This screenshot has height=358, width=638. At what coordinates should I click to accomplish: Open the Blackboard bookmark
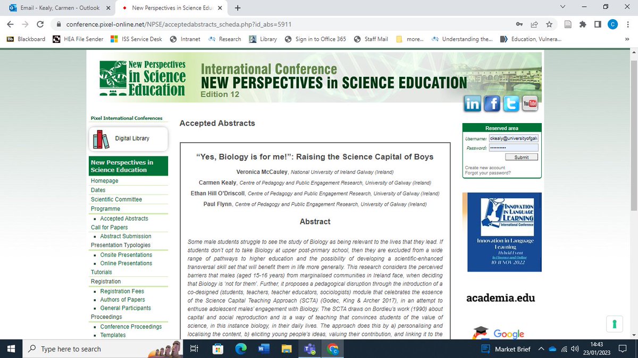26,39
